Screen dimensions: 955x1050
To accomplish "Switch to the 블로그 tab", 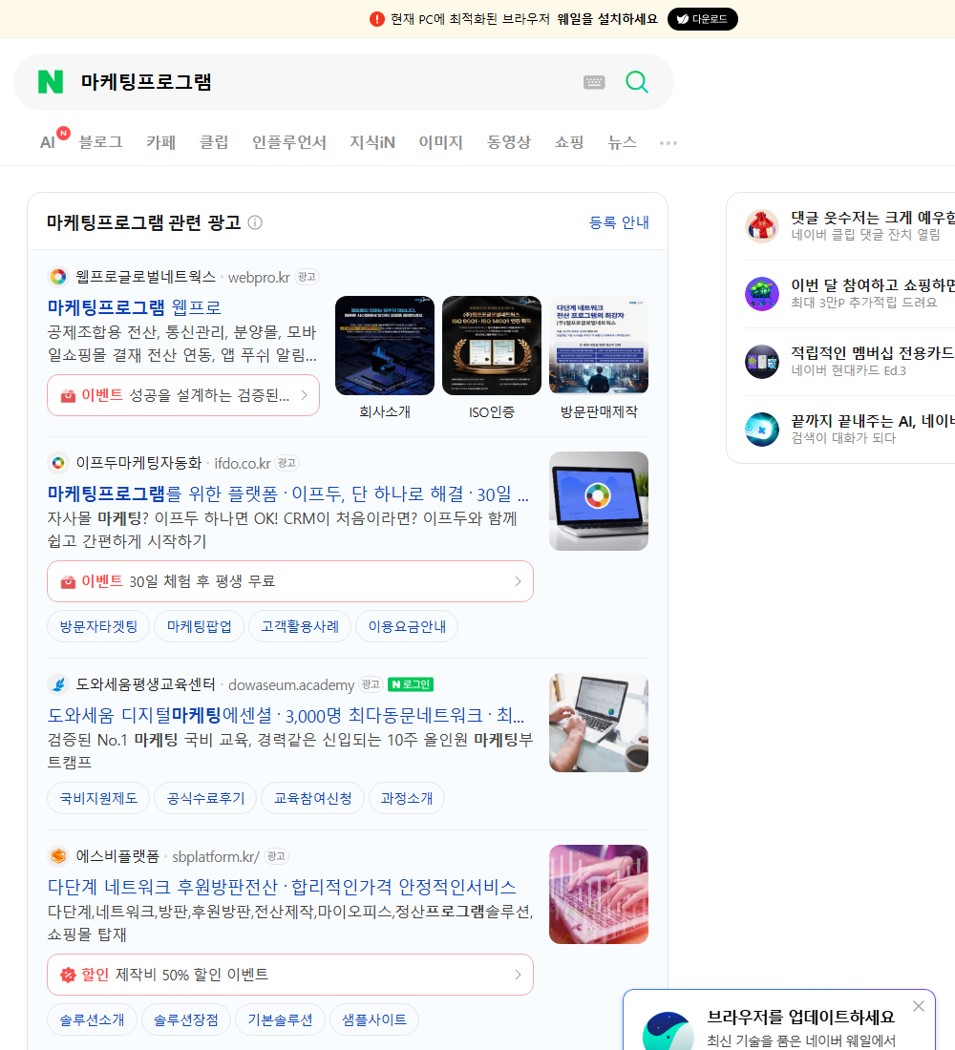I will [x=100, y=142].
